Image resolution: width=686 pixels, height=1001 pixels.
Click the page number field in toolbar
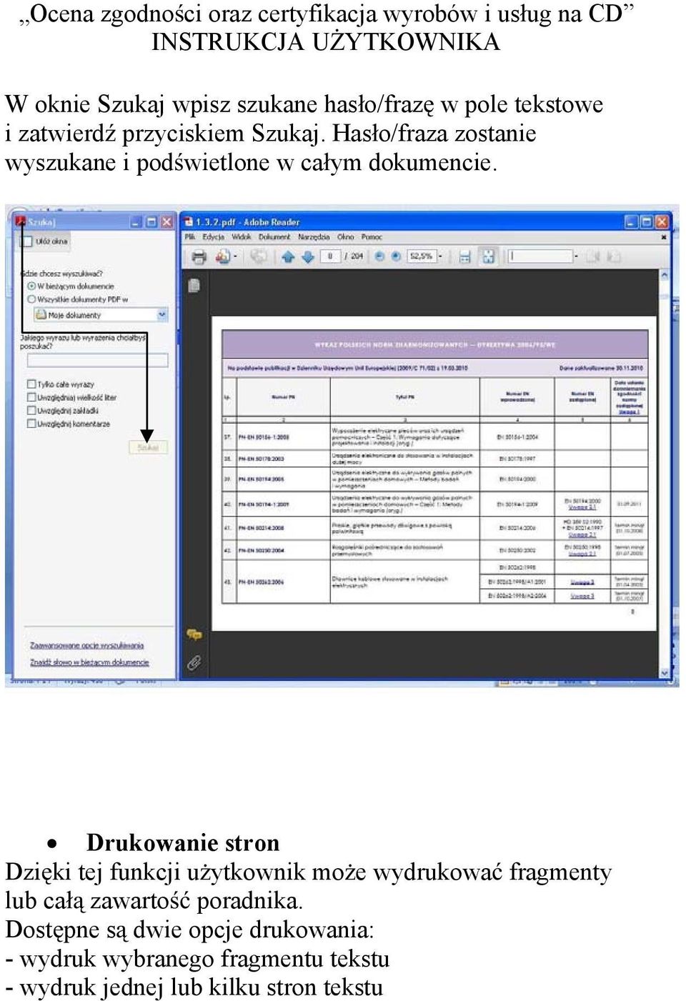pyautogui.click(x=330, y=257)
